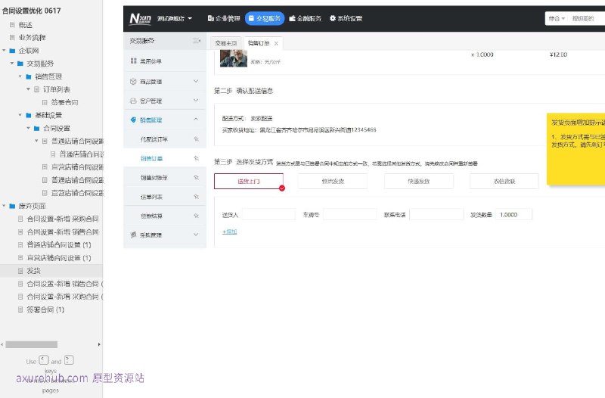
Task: Click the Nxin logo in the header
Action: [x=140, y=18]
